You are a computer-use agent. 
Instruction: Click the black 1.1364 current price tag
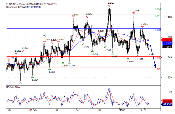coord(166,47)
